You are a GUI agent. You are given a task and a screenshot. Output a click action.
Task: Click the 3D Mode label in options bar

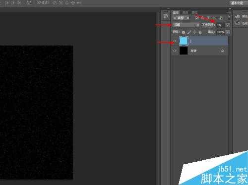coord(42,2)
